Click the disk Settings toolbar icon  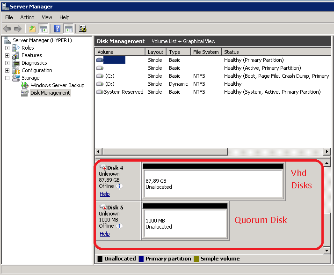click(x=83, y=29)
